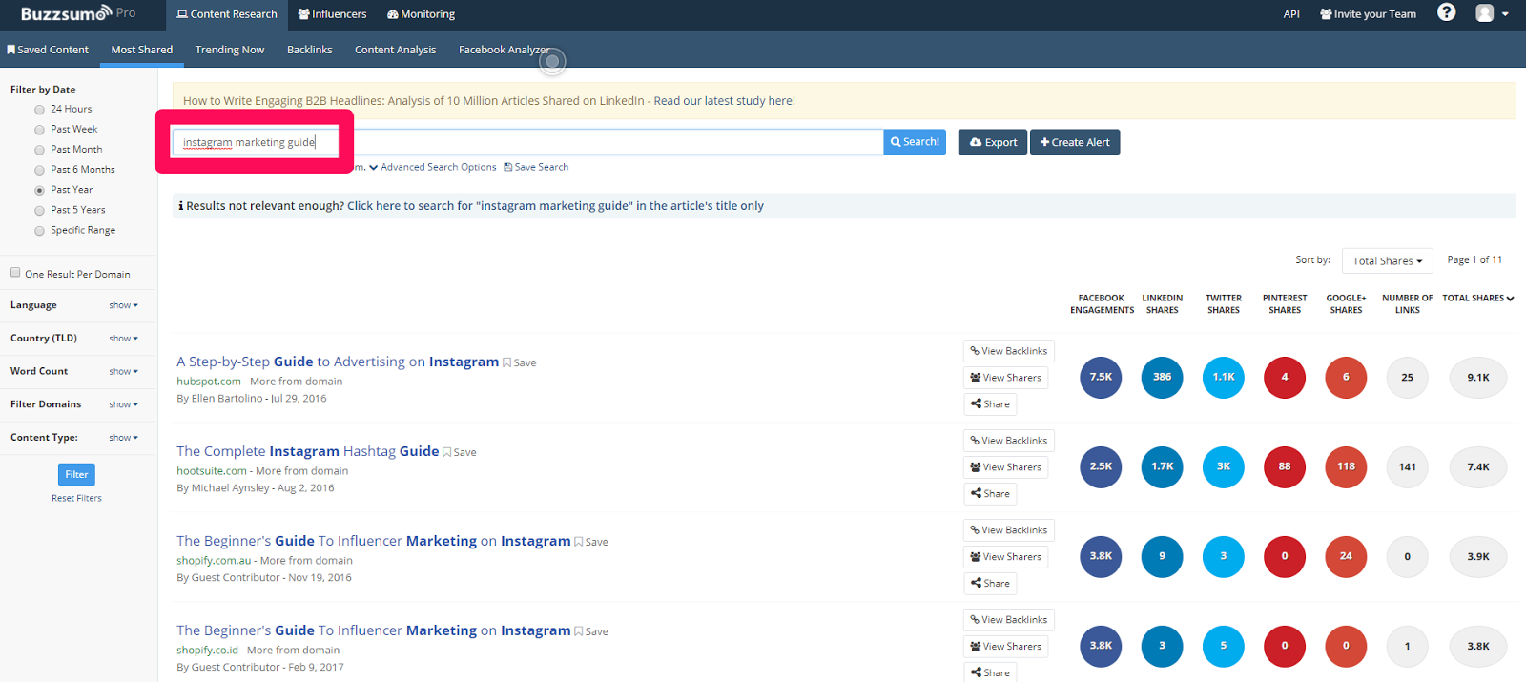The width and height of the screenshot is (1526, 682).
Task: Select the 24 Hours date filter
Action: tap(40, 110)
